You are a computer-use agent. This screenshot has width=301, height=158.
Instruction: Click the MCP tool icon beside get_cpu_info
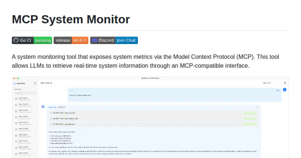(x=65, y=113)
